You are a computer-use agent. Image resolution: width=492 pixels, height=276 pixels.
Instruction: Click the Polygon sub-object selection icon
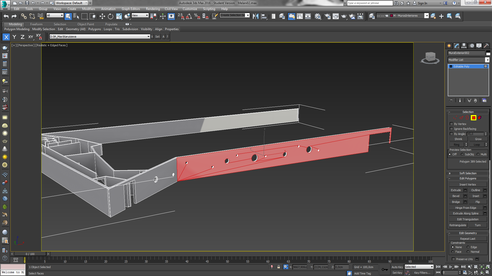pos(473,118)
